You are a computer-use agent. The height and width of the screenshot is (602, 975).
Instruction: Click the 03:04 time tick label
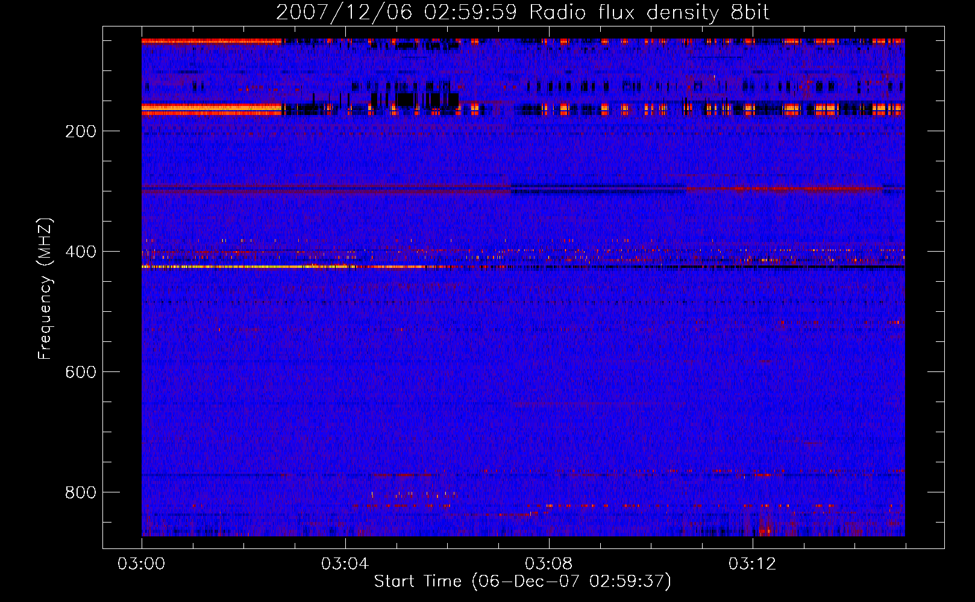tap(345, 564)
